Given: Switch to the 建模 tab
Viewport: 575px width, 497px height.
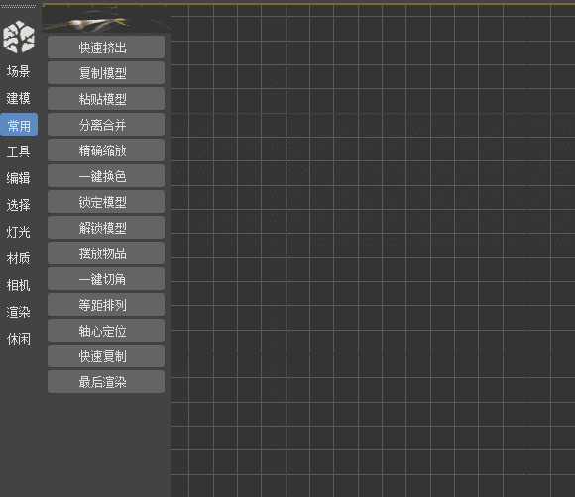Looking at the screenshot, I should coord(18,98).
